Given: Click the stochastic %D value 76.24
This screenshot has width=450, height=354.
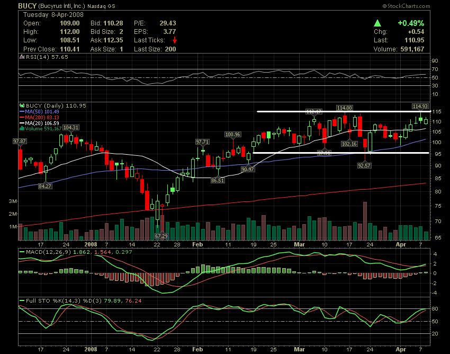Looking at the screenshot, I should (133, 301).
